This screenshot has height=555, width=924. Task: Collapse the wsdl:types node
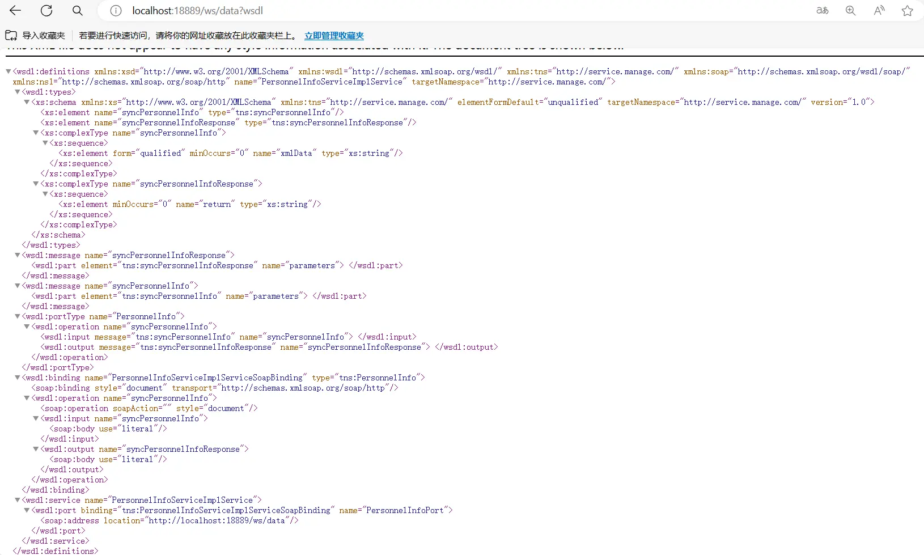point(18,92)
